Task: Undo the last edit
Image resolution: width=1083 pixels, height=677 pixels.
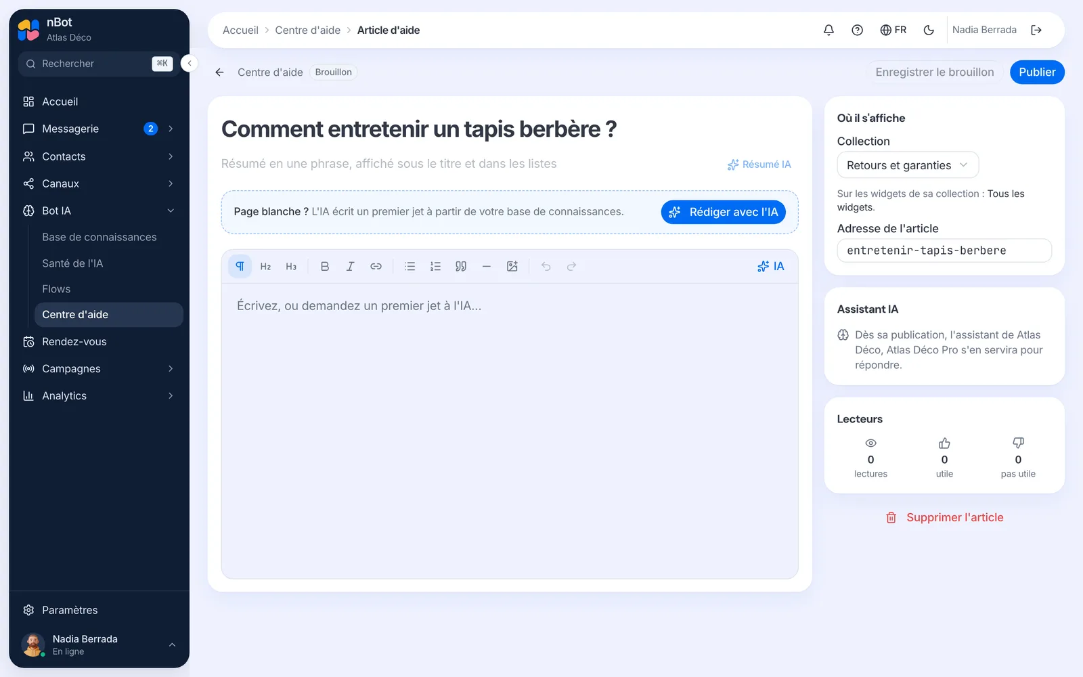Action: [x=546, y=267]
